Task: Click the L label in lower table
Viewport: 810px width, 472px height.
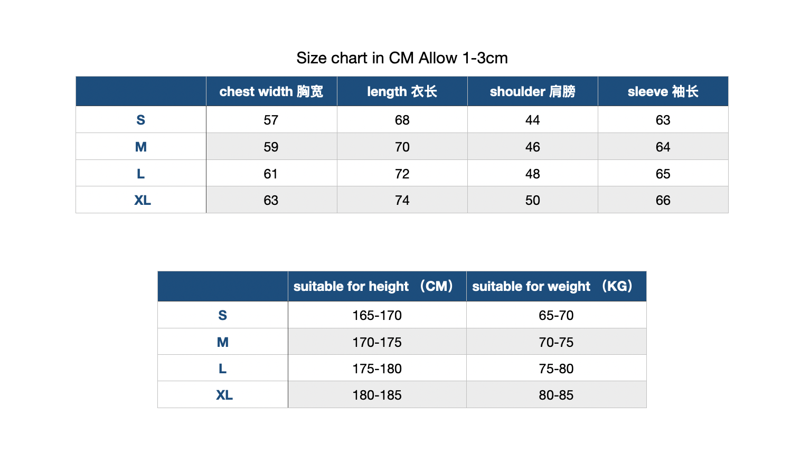Action: (222, 369)
